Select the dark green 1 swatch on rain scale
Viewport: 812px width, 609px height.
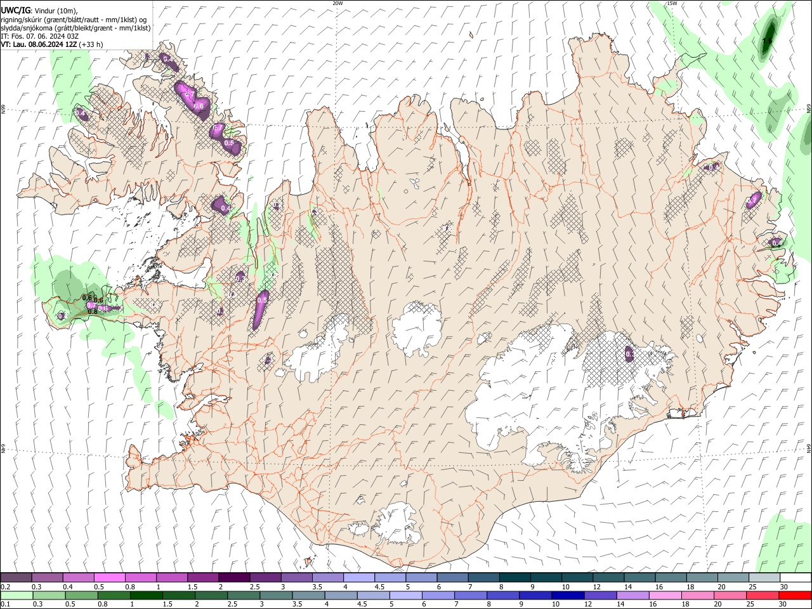click(146, 595)
